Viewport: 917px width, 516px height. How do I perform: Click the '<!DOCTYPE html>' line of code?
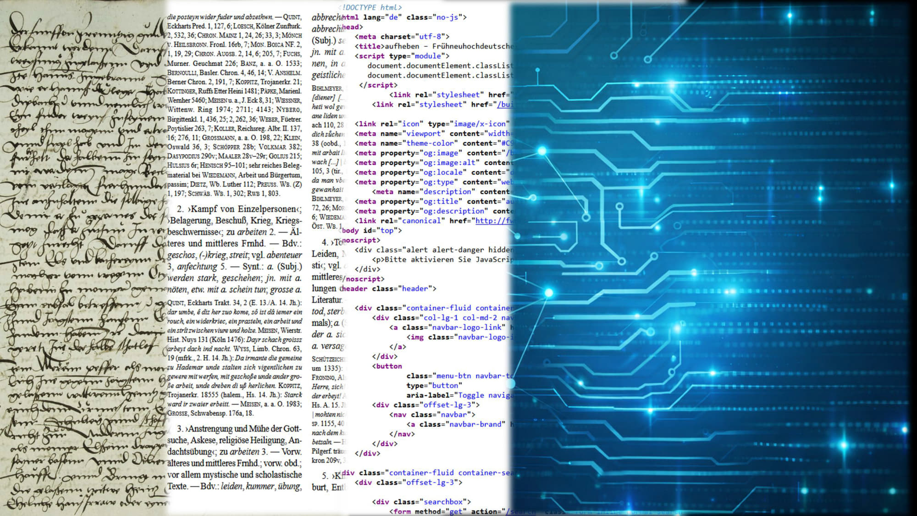[372, 7]
